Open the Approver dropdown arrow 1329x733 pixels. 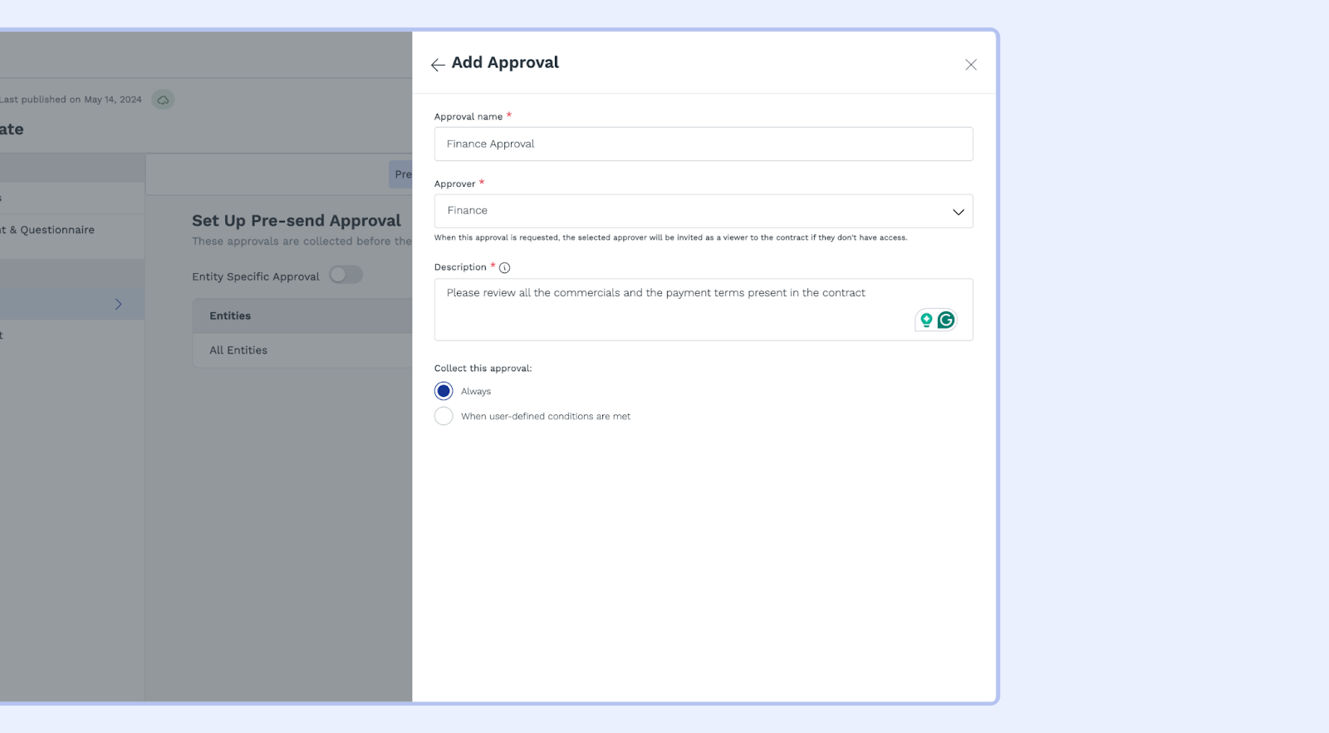click(958, 212)
